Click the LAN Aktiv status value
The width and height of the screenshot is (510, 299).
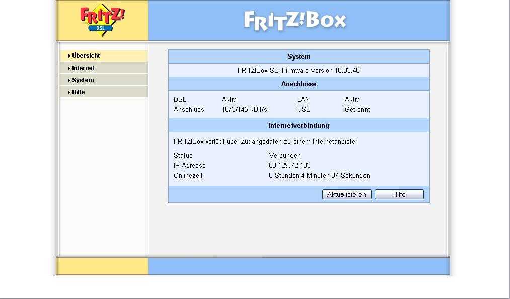pyautogui.click(x=352, y=100)
